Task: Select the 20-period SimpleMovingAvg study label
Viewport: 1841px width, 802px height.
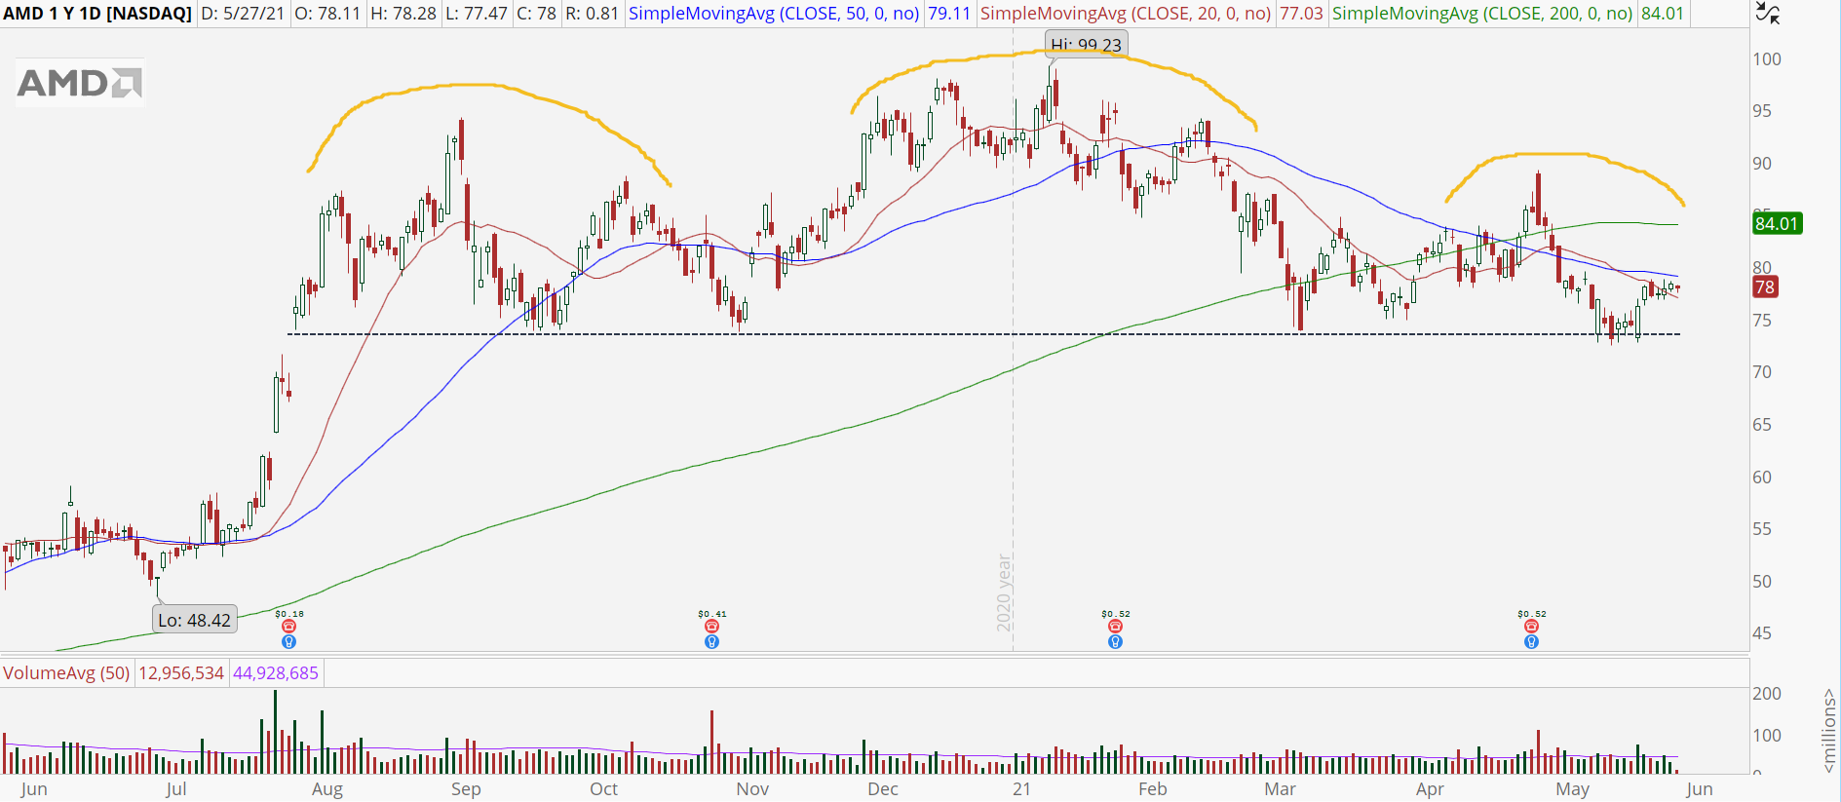Action: click(x=1126, y=14)
